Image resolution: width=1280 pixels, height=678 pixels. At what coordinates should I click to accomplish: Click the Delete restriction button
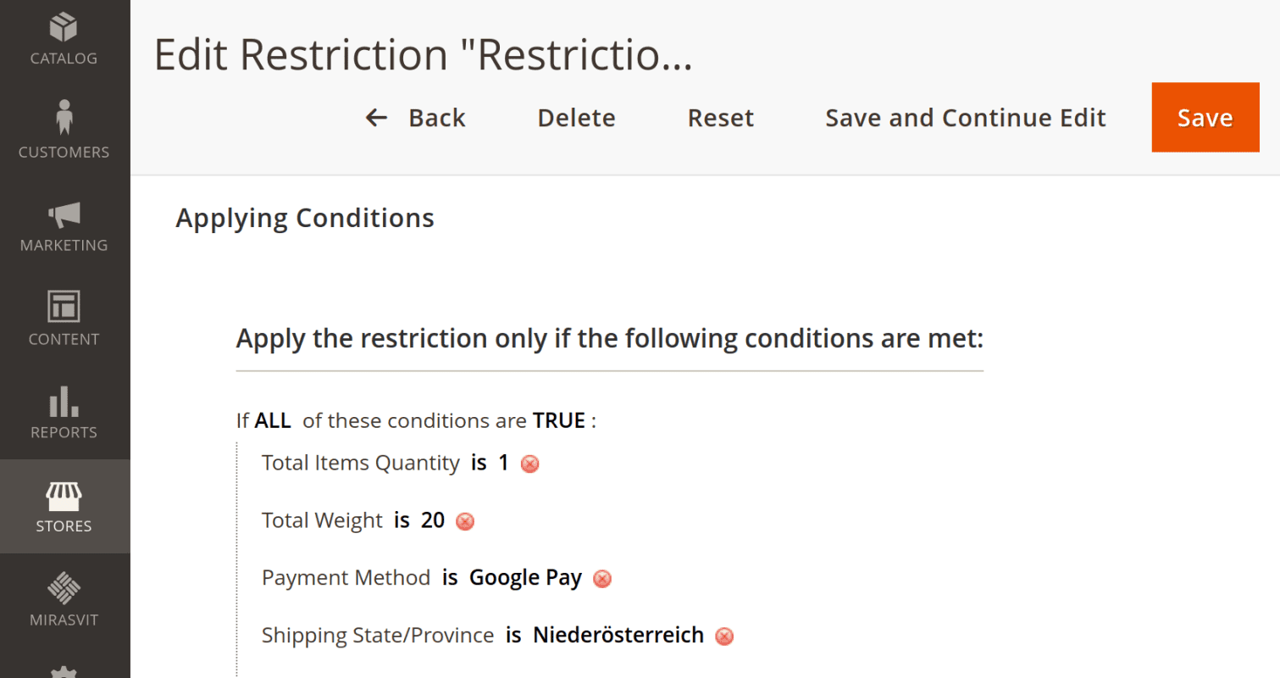[577, 118]
